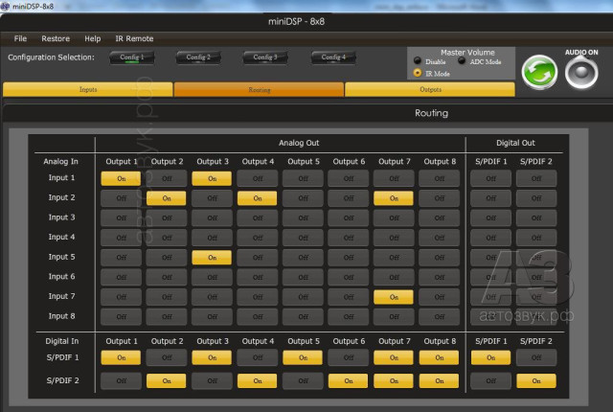Enable S/PDIF 2 in to Output 1
This screenshot has width=613, height=412.
pyautogui.click(x=122, y=380)
